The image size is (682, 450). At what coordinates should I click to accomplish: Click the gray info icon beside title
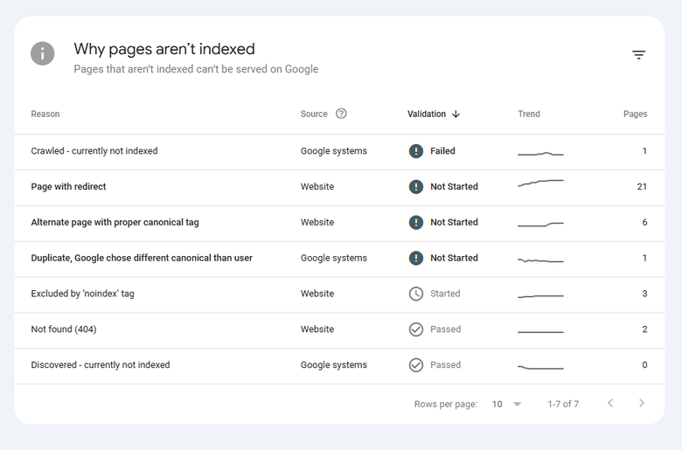coord(43,53)
